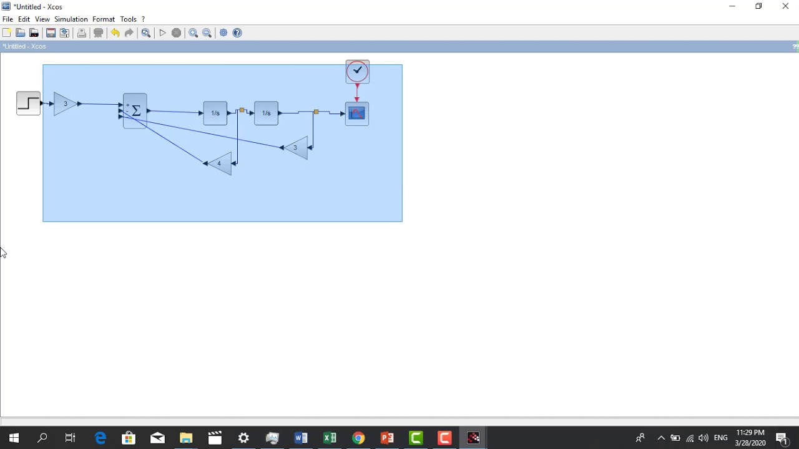Open Windows Start menu
The width and height of the screenshot is (799, 449).
coord(14,438)
